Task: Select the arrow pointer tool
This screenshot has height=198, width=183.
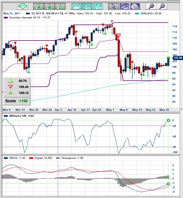Action: (x=114, y=6)
